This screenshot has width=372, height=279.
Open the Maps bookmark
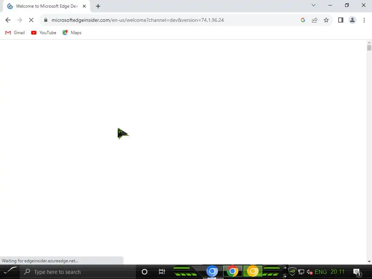72,33
